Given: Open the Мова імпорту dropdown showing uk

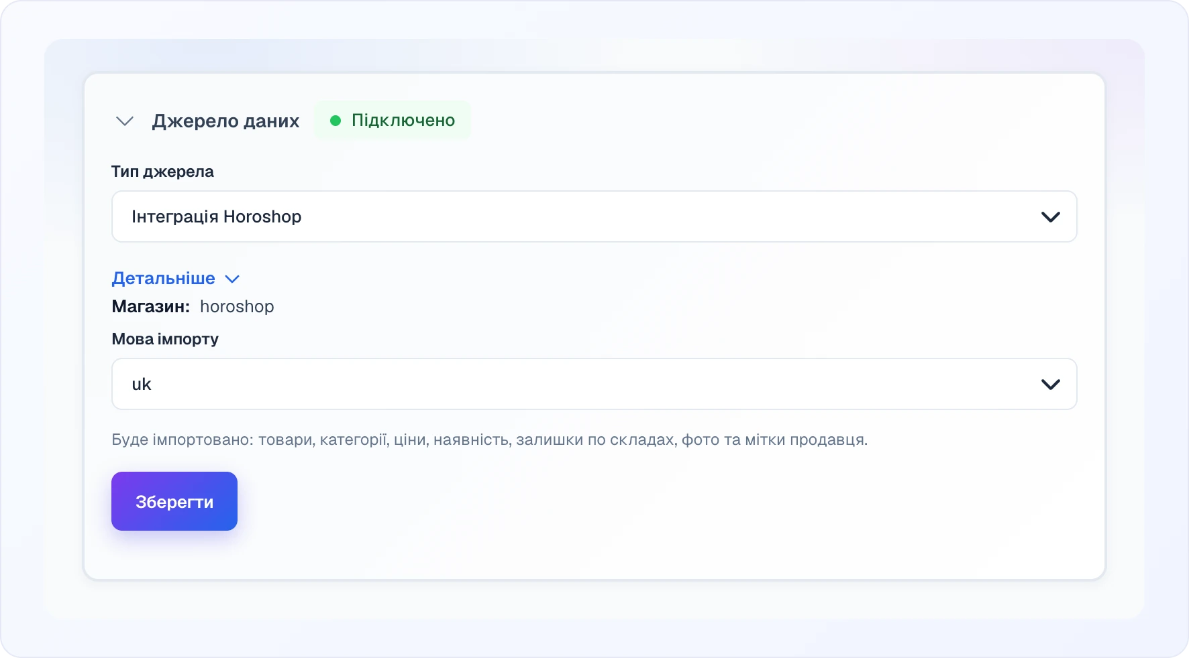Looking at the screenshot, I should (x=594, y=384).
